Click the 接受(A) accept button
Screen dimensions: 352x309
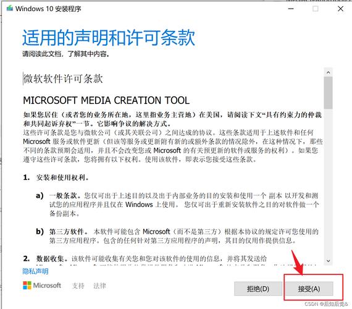coord(309,289)
